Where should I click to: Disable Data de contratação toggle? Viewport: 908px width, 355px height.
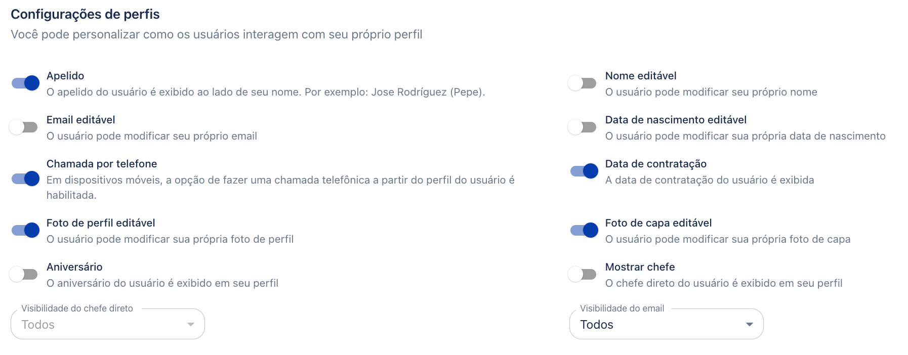pos(584,171)
